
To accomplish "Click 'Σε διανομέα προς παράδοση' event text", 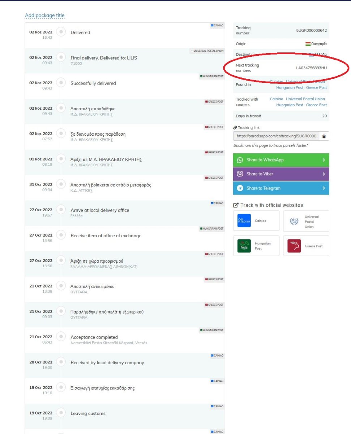I will (x=98, y=134).
